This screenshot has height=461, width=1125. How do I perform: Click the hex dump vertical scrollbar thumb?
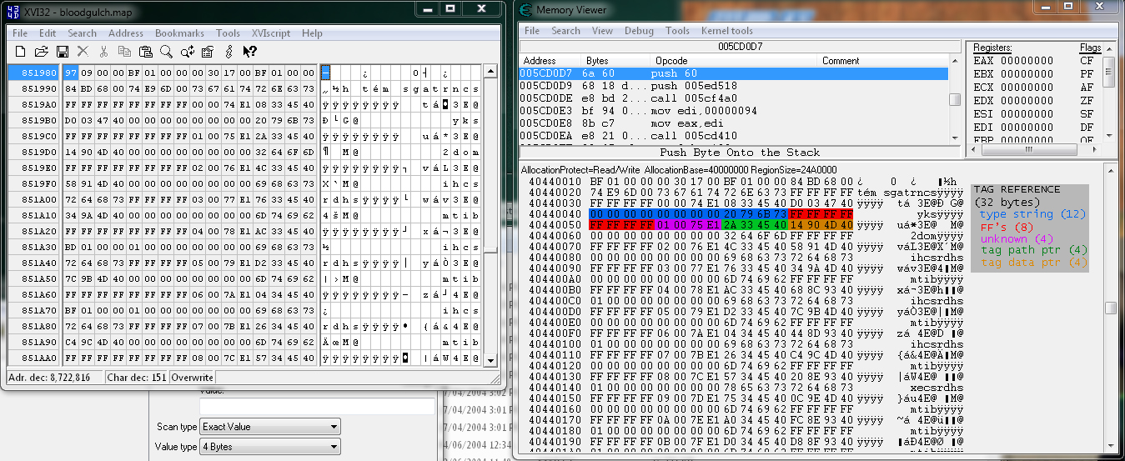click(x=1110, y=308)
